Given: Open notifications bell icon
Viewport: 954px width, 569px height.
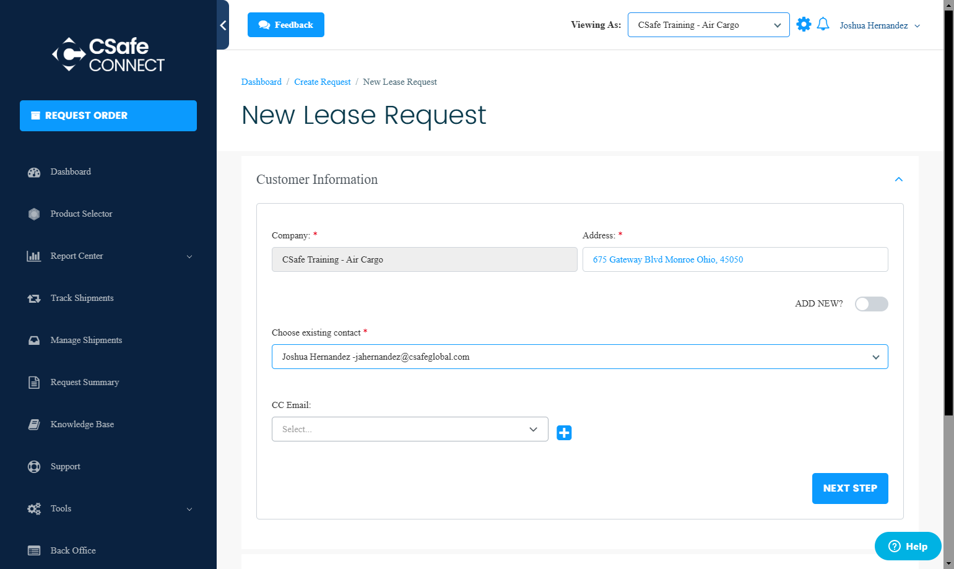Looking at the screenshot, I should 823,24.
